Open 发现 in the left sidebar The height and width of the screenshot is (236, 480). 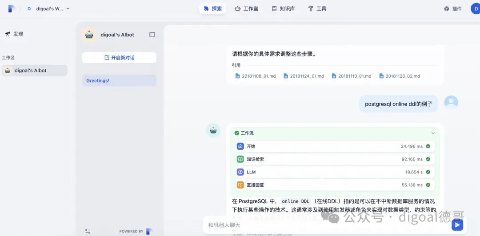point(14,34)
